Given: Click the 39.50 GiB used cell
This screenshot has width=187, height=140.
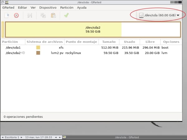Looking at the screenshot, I should click(132, 53).
